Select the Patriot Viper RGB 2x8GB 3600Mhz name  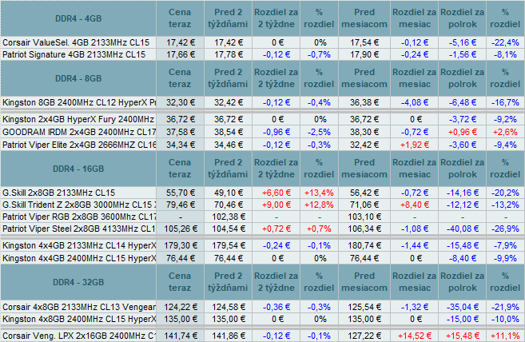click(79, 217)
